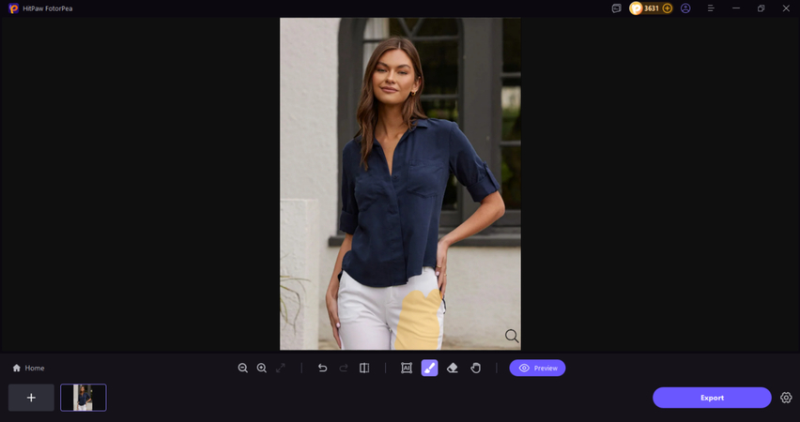Screen dimensions: 800x422
Task: Open the feedback message icon in title bar
Action: (x=616, y=8)
